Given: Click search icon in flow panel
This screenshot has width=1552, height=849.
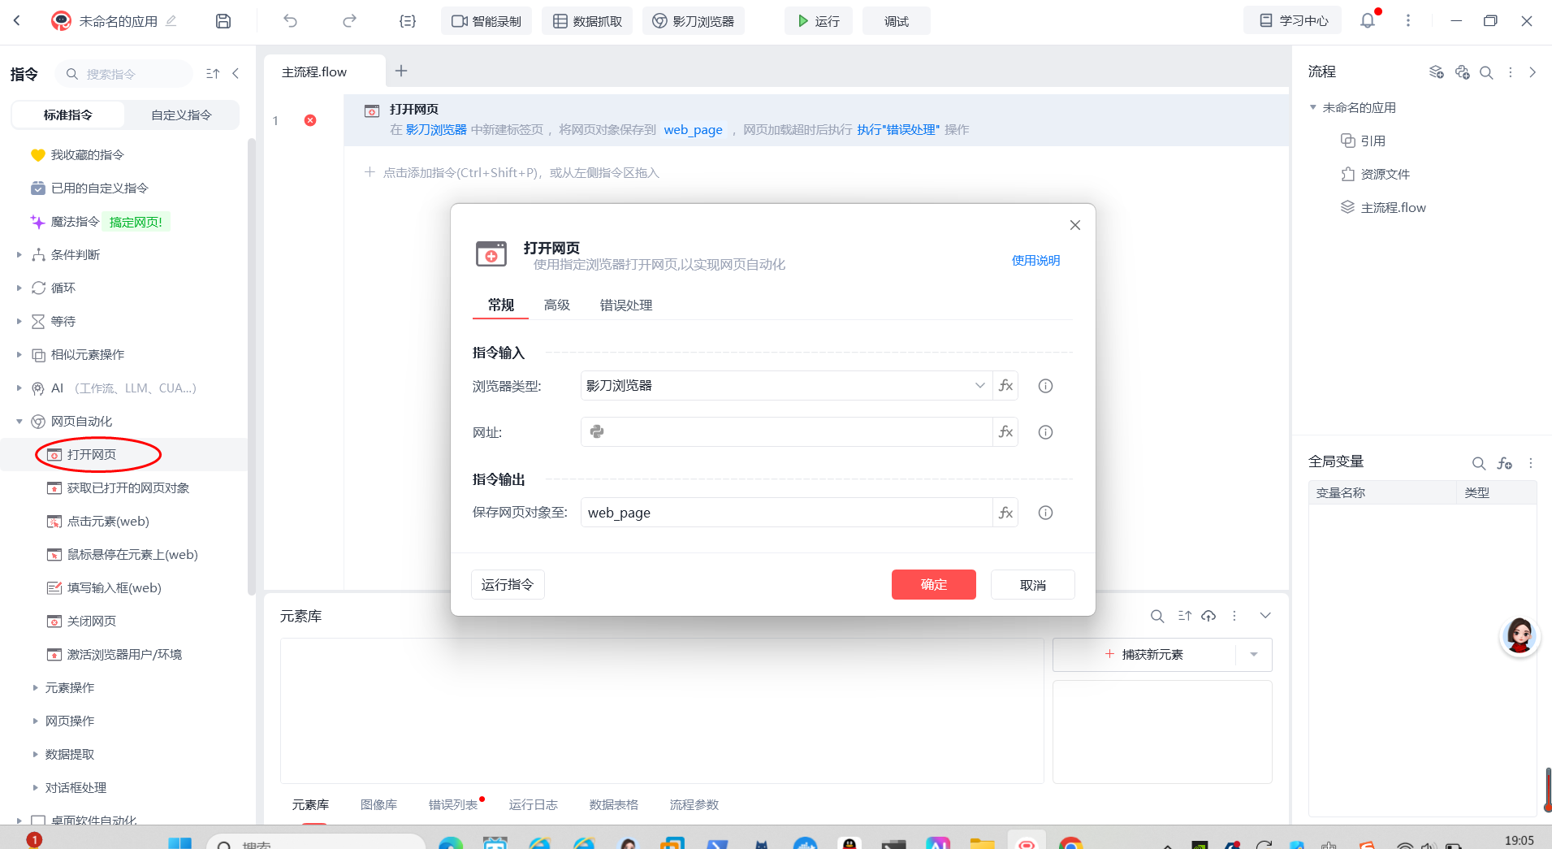Looking at the screenshot, I should [x=1486, y=72].
